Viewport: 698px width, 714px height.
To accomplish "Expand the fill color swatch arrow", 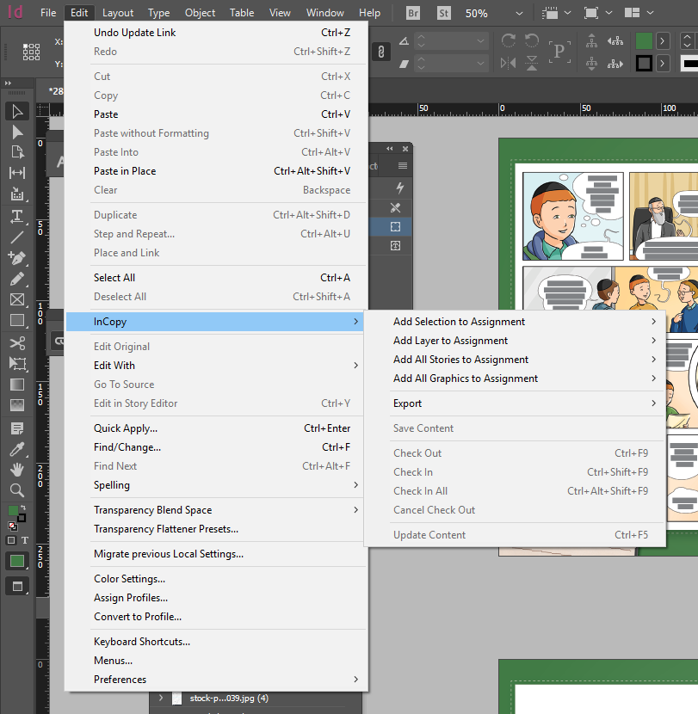I will [663, 41].
